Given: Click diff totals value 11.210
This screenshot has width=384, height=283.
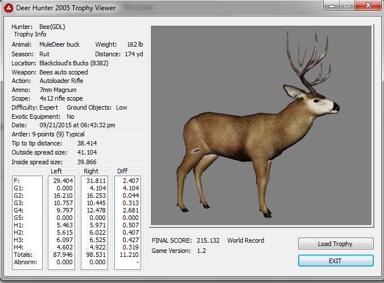Looking at the screenshot, I should point(129,255).
